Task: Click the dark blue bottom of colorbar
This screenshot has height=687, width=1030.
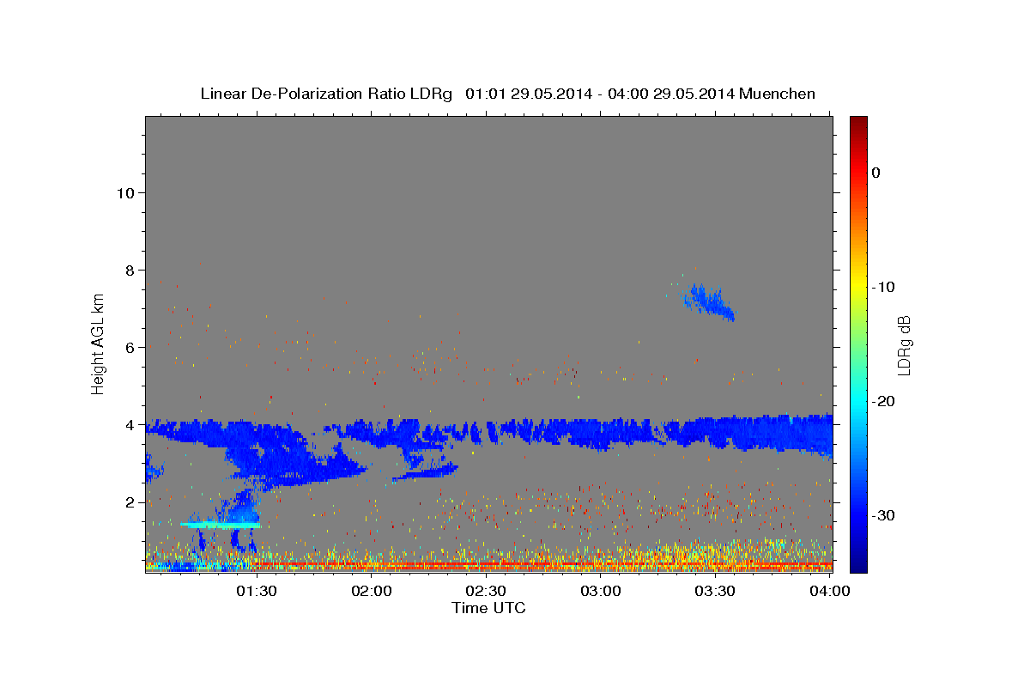Action: click(x=858, y=562)
